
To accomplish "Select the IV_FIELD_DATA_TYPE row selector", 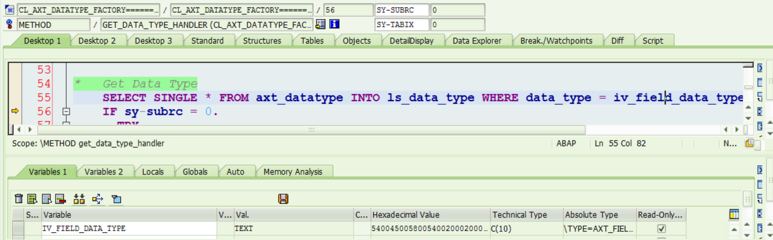I will 18,229.
